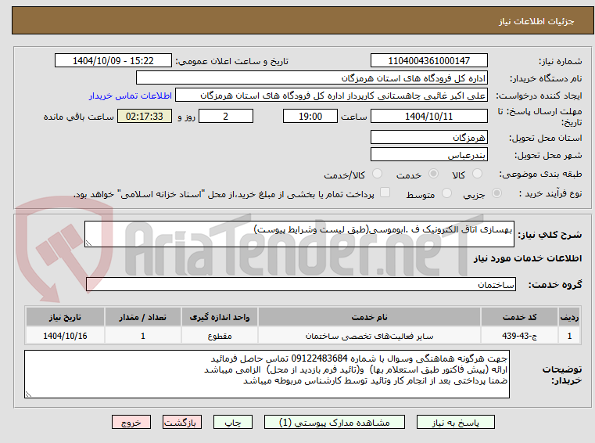Toggle the اسناد خزانه اسلامی payment checkbox
Viewport: 595px width, 443px height.
pos(385,193)
